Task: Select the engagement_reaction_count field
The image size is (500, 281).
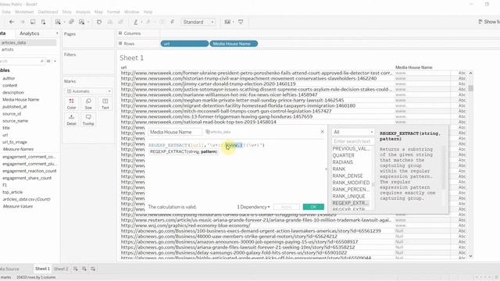Action: 30,171
